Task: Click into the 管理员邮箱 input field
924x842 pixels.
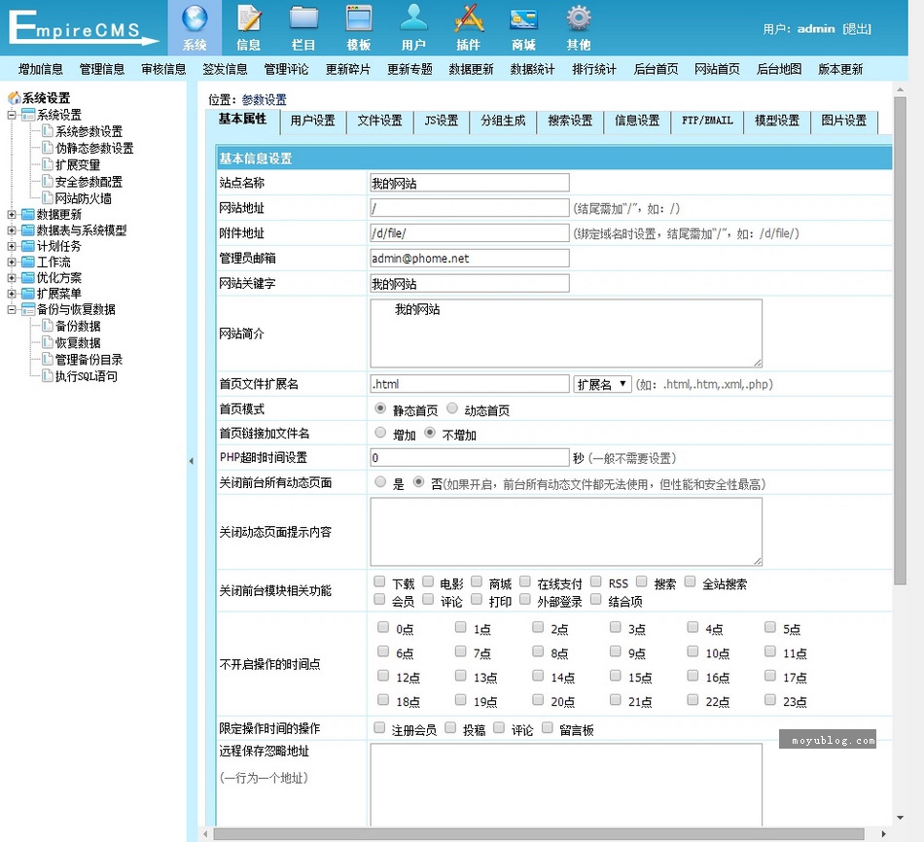Action: pyautogui.click(x=470, y=258)
